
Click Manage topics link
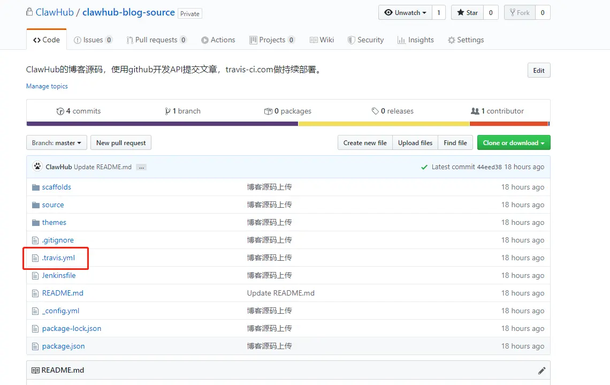pyautogui.click(x=47, y=86)
